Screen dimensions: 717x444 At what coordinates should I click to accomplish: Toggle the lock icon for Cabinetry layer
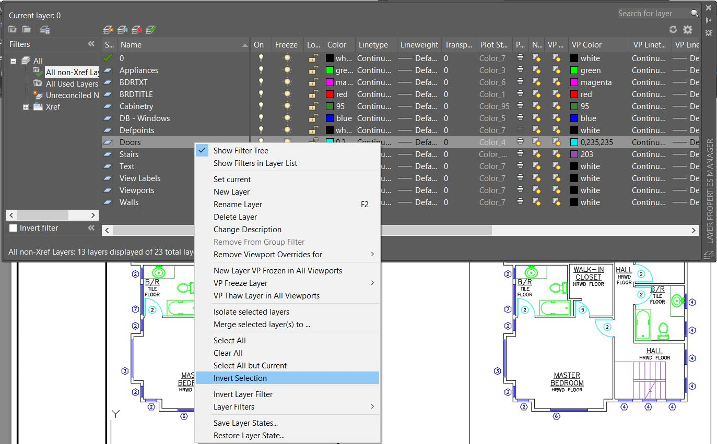pyautogui.click(x=313, y=106)
